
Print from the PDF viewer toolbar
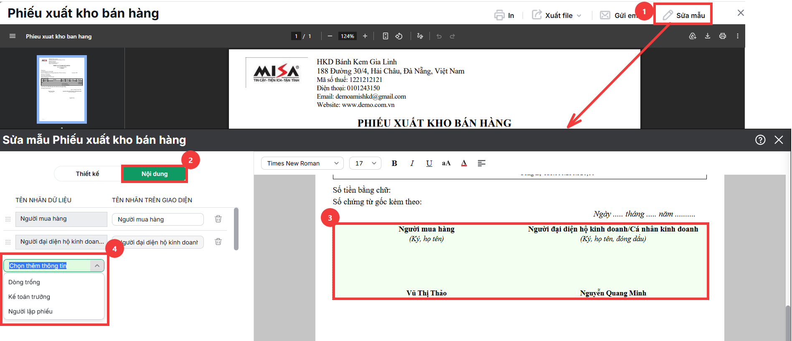tap(723, 36)
